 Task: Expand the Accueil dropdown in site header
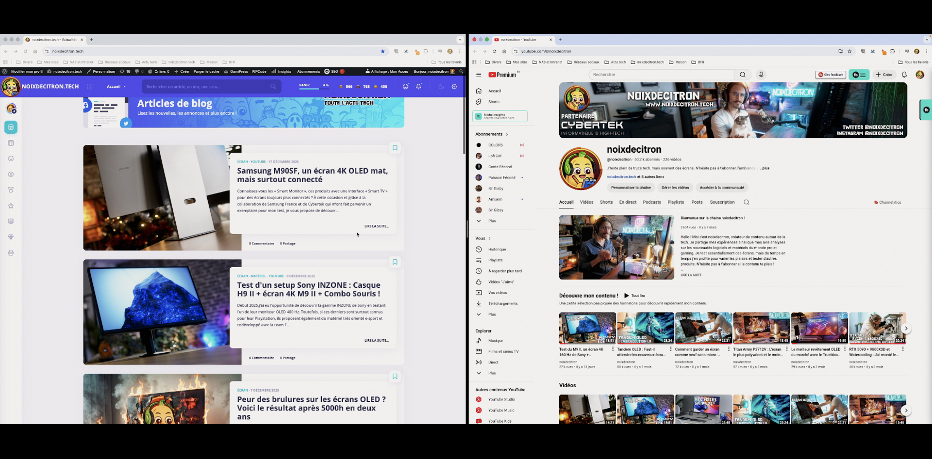click(x=116, y=87)
